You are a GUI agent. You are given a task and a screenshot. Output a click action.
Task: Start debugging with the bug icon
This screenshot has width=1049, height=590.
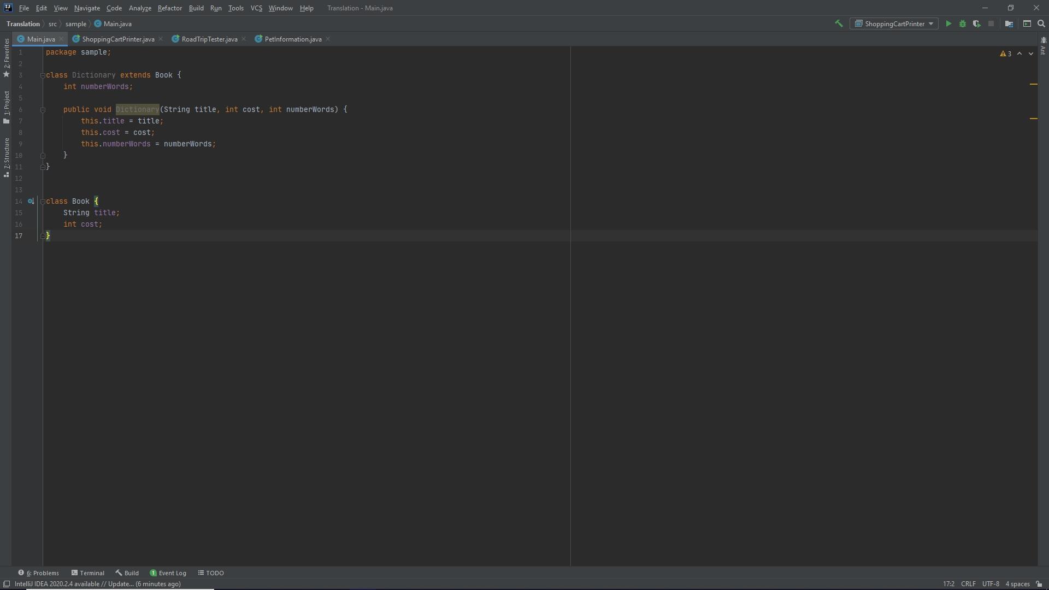tap(963, 23)
